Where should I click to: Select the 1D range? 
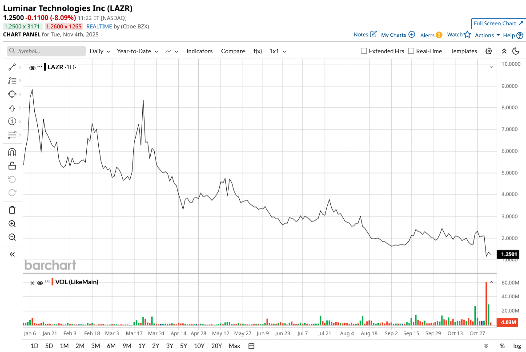(x=35, y=346)
